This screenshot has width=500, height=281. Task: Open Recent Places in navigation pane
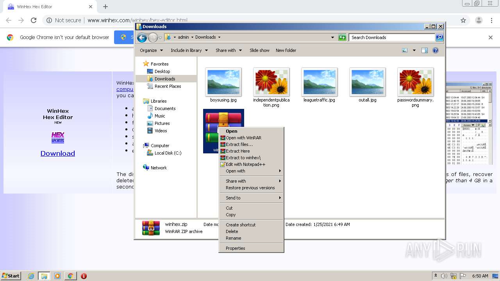[164, 86]
